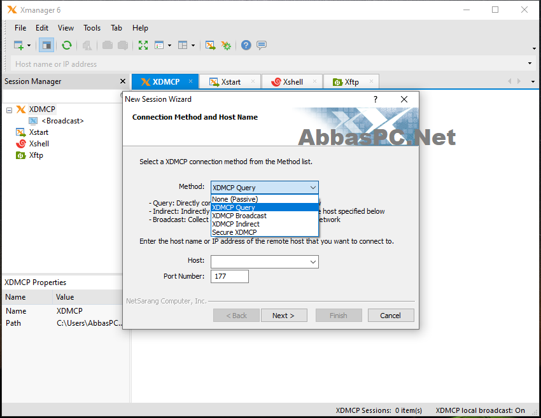541x418 pixels.
Task: Open the tab list dropdown arrow
Action: pos(533,81)
